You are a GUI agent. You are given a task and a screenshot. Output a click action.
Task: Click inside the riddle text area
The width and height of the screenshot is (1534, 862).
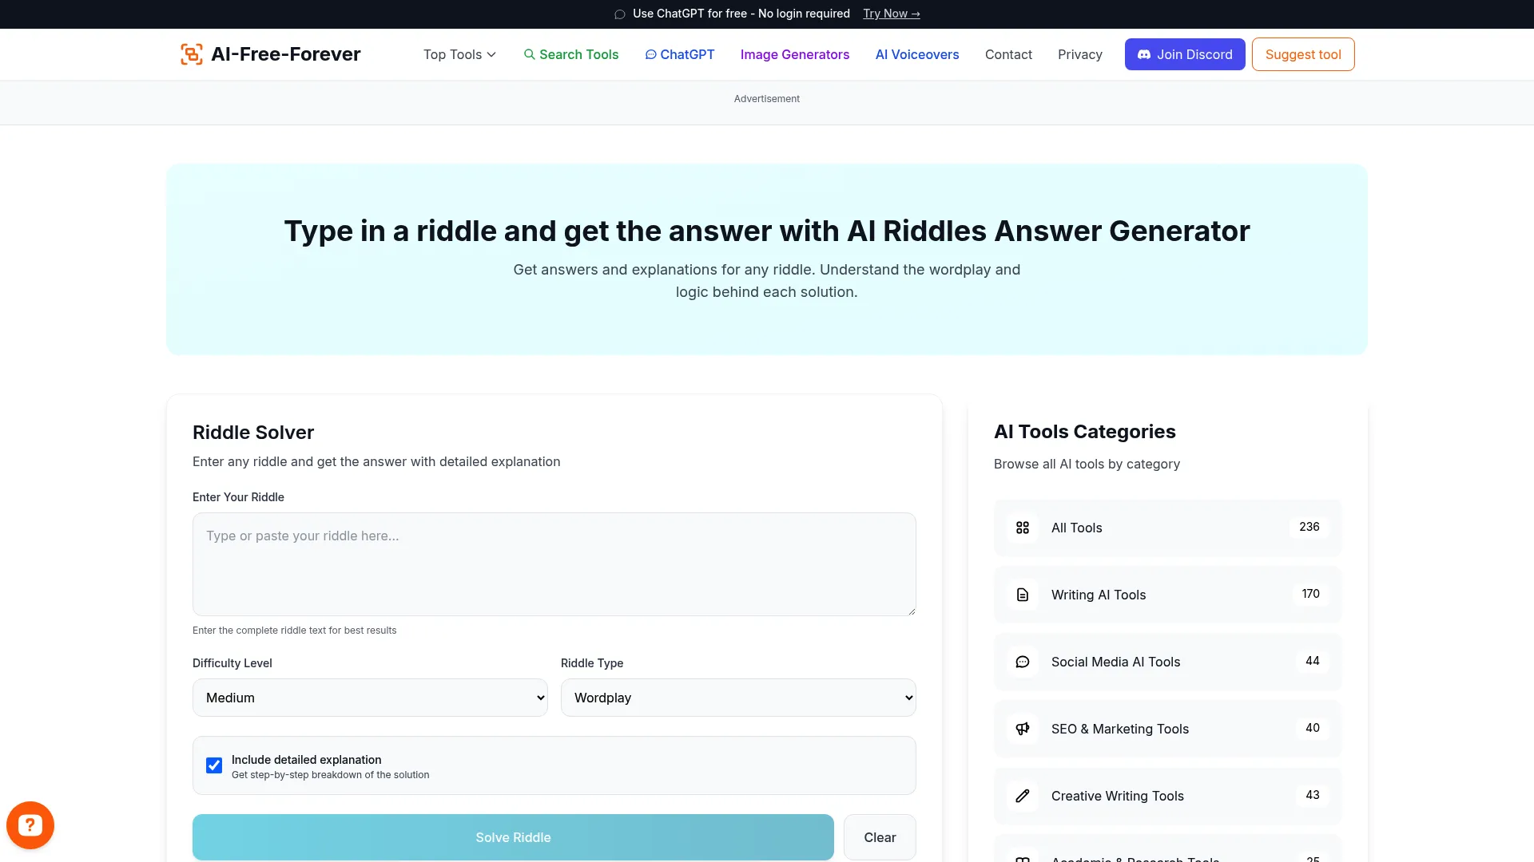pos(554,563)
